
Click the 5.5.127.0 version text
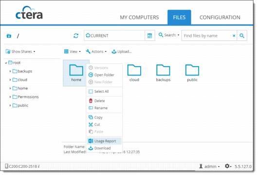tap(243, 166)
